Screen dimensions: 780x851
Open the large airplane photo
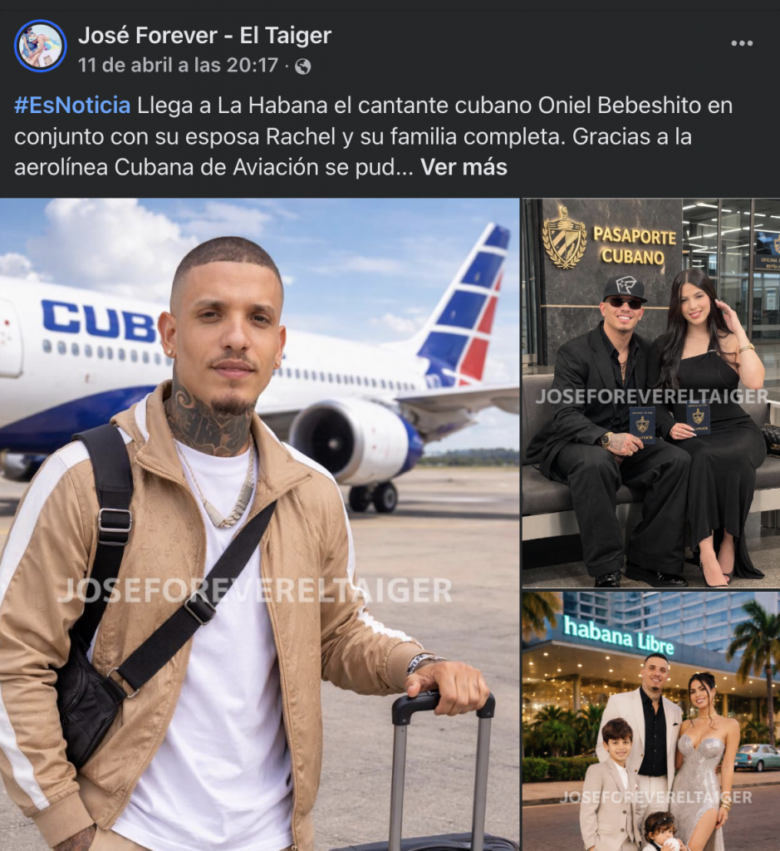coord(259,524)
